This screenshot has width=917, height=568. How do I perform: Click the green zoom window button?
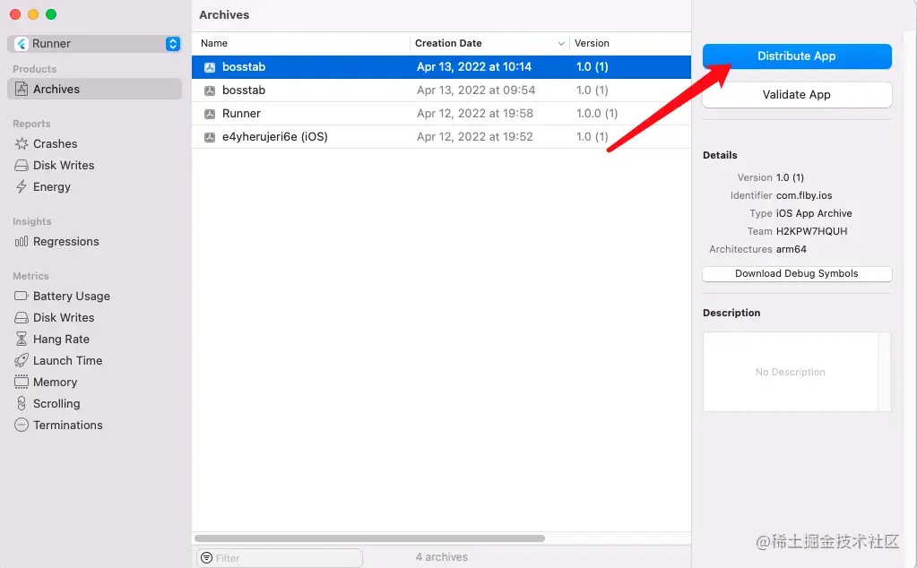[x=51, y=14]
